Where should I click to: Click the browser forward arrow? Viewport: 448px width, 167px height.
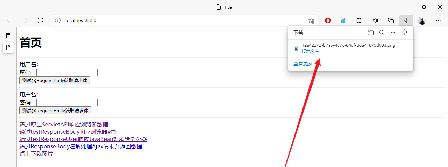point(25,20)
